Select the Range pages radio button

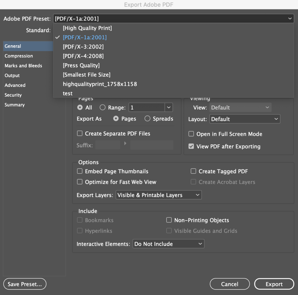pos(103,108)
